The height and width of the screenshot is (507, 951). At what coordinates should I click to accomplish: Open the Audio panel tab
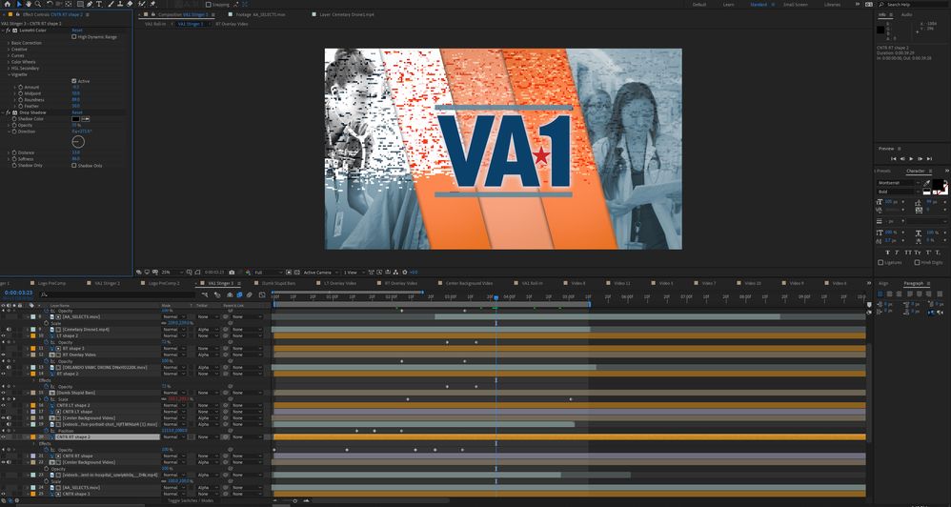907,14
